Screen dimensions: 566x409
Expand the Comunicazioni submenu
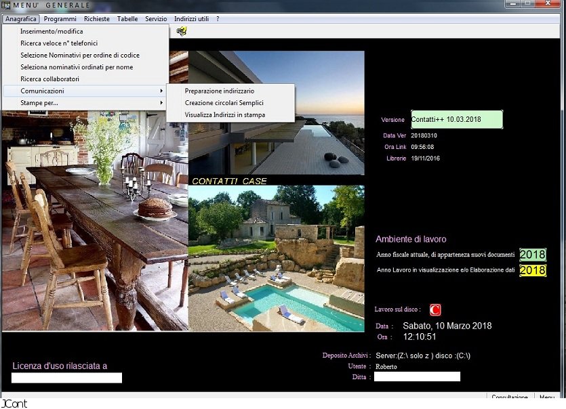(42, 91)
